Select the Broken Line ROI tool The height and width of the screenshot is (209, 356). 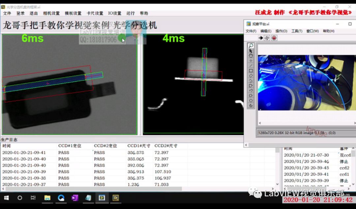251,81
